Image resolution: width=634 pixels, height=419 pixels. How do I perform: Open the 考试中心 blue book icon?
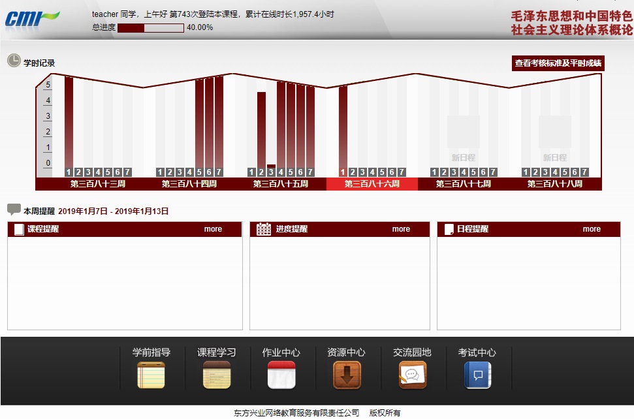click(477, 375)
